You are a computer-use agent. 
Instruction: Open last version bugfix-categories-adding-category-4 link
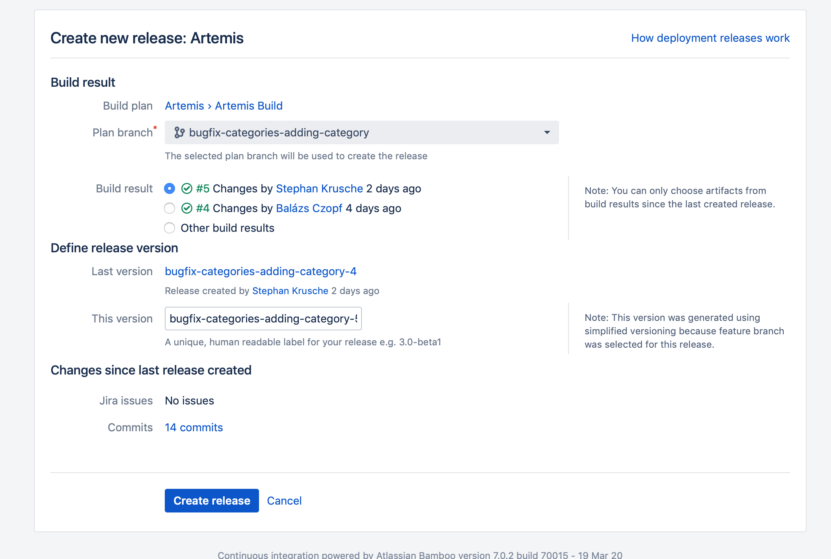point(261,271)
